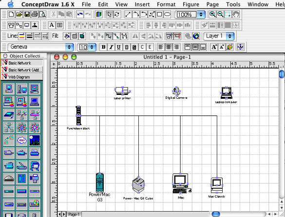Screen dimensions: 285x217
Task: Open the Insert menu
Action: pyautogui.click(x=142, y=4)
